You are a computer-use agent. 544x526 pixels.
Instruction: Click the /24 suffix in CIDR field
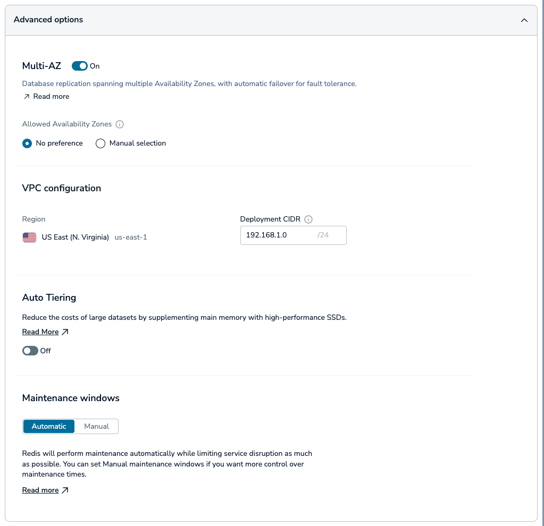323,235
